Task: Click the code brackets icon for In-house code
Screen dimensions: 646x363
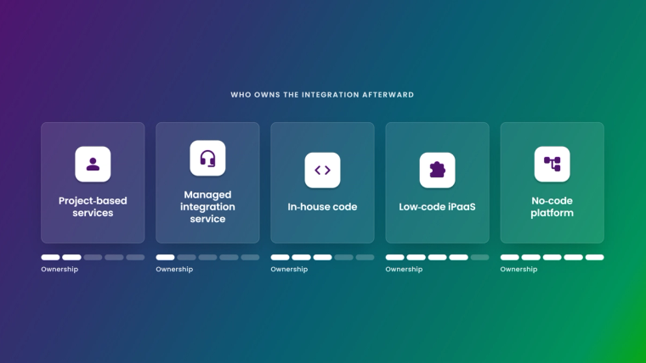Action: click(x=323, y=170)
